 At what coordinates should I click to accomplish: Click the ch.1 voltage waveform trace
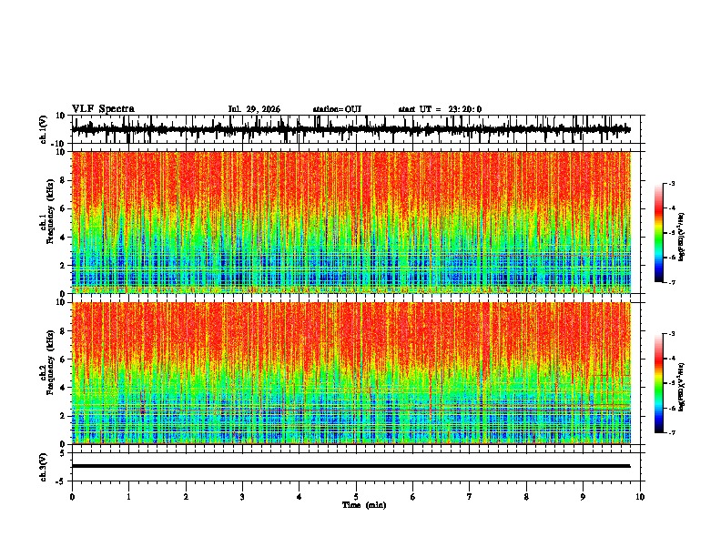[350, 129]
